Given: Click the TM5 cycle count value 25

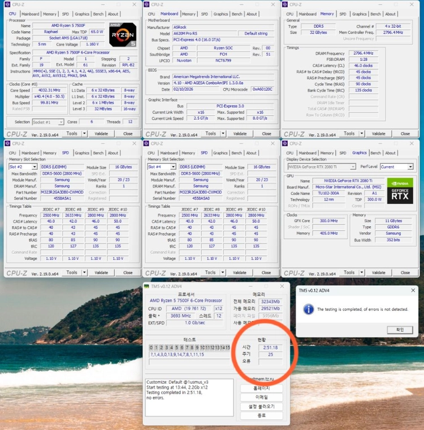Looking at the screenshot, I should tap(270, 355).
